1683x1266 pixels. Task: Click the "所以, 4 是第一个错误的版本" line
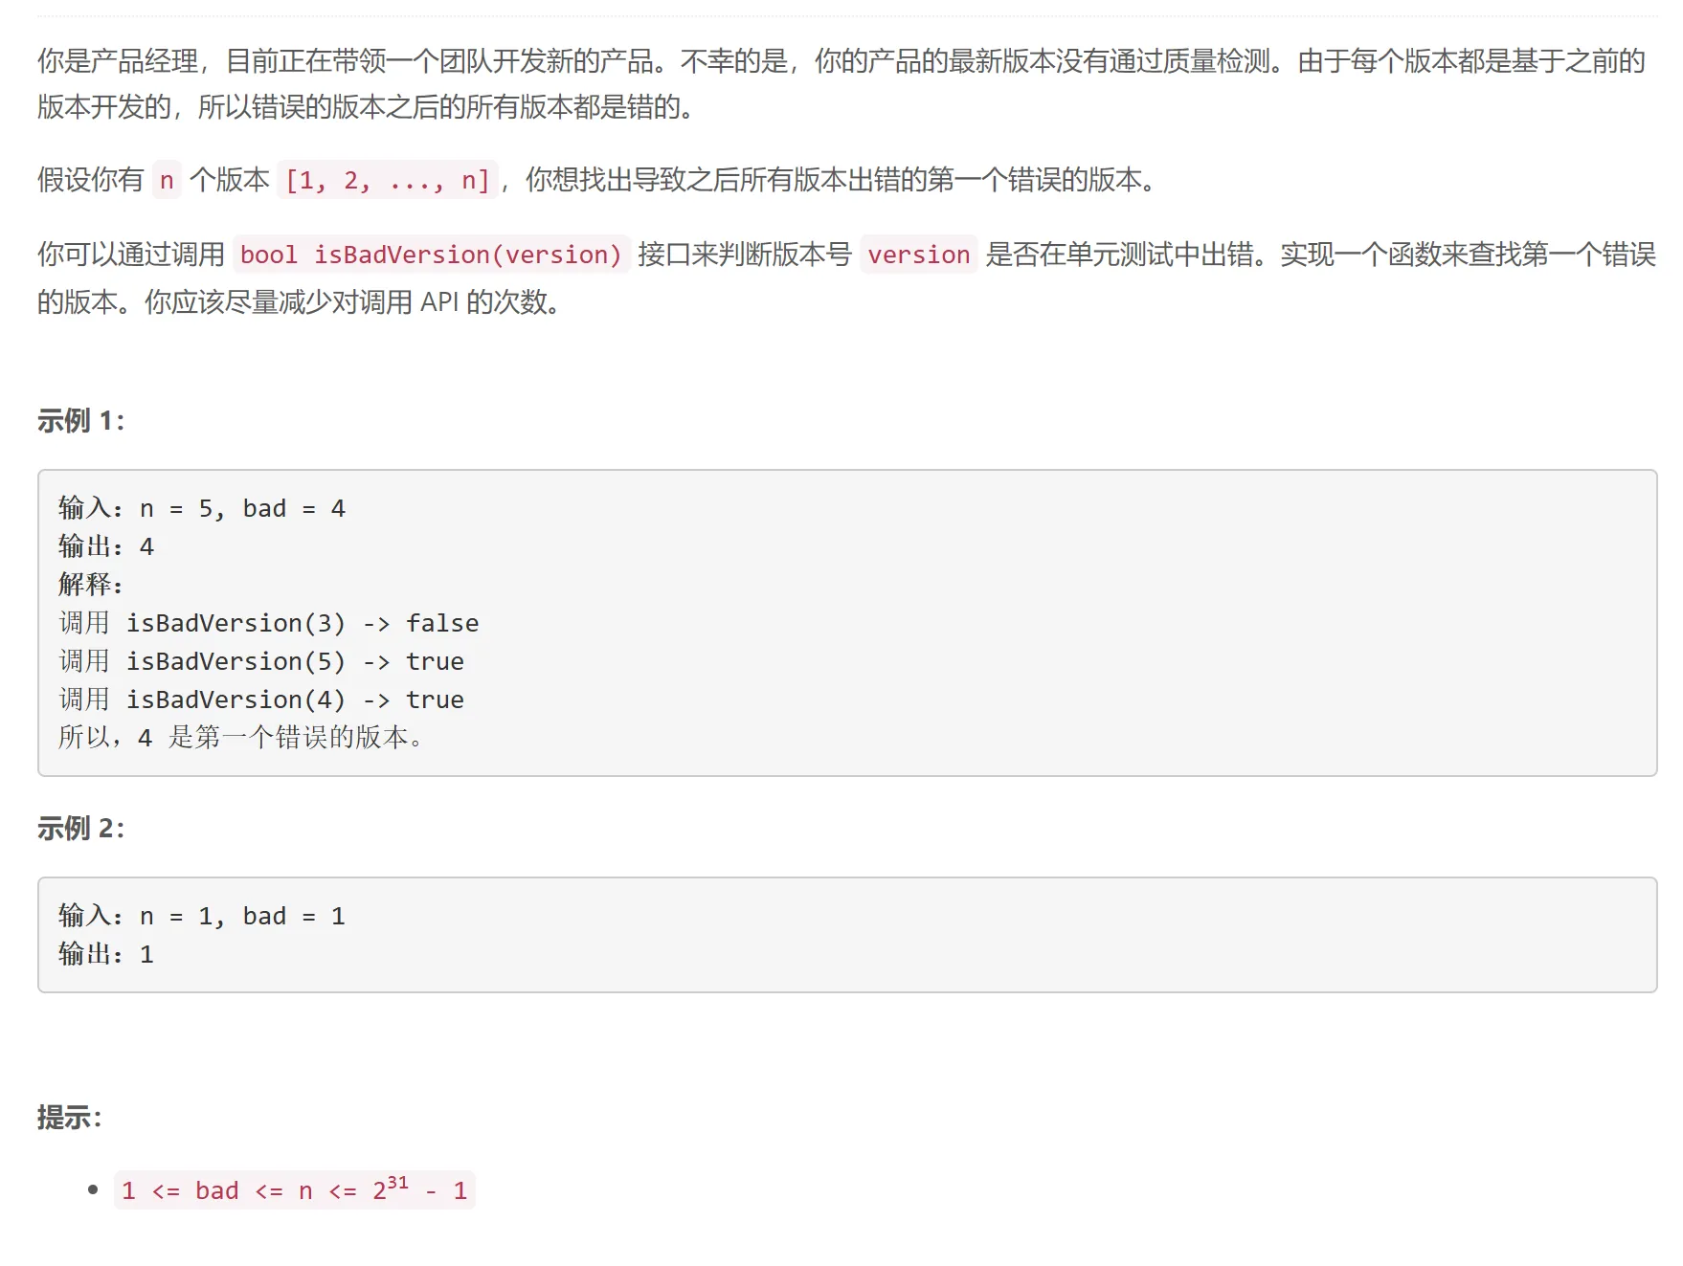pos(240,737)
